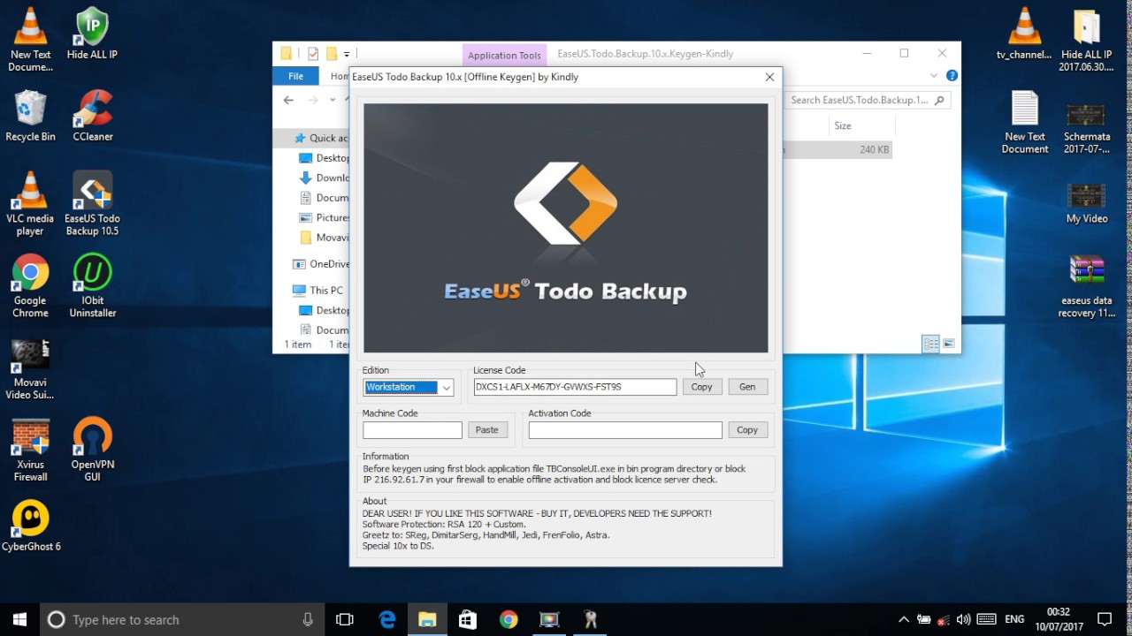
Task: Select the Application Tools tab
Action: click(504, 55)
